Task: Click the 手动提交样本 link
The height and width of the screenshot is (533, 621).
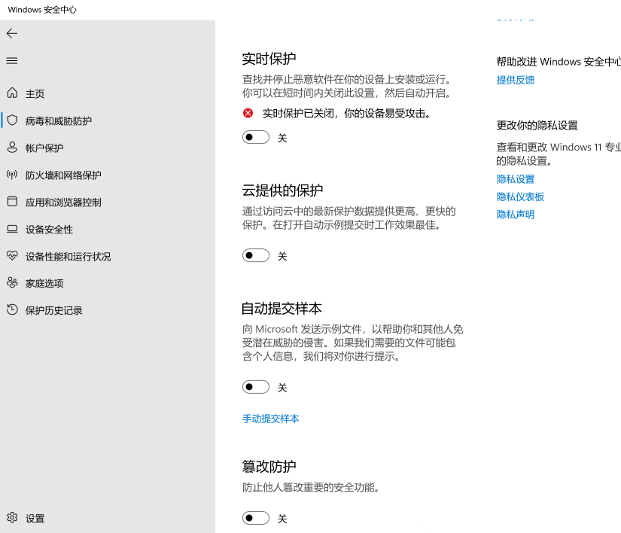Action: pyautogui.click(x=270, y=419)
